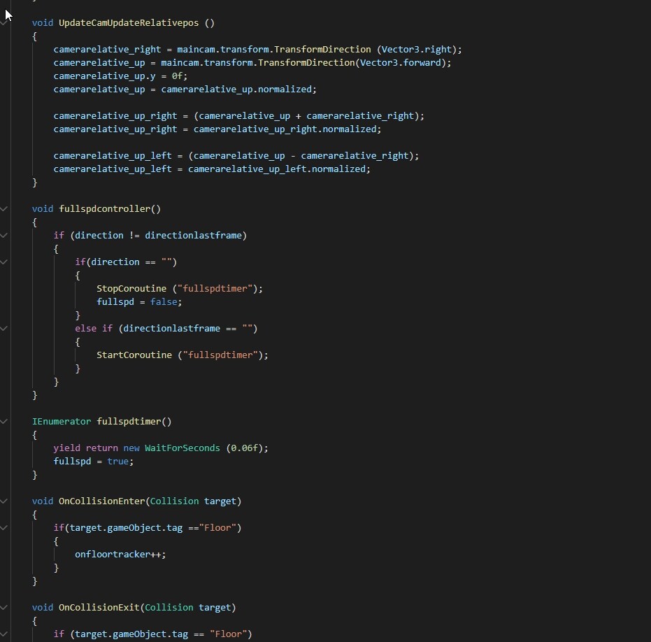Fold the if (direction != directionlastframe) block

point(5,236)
